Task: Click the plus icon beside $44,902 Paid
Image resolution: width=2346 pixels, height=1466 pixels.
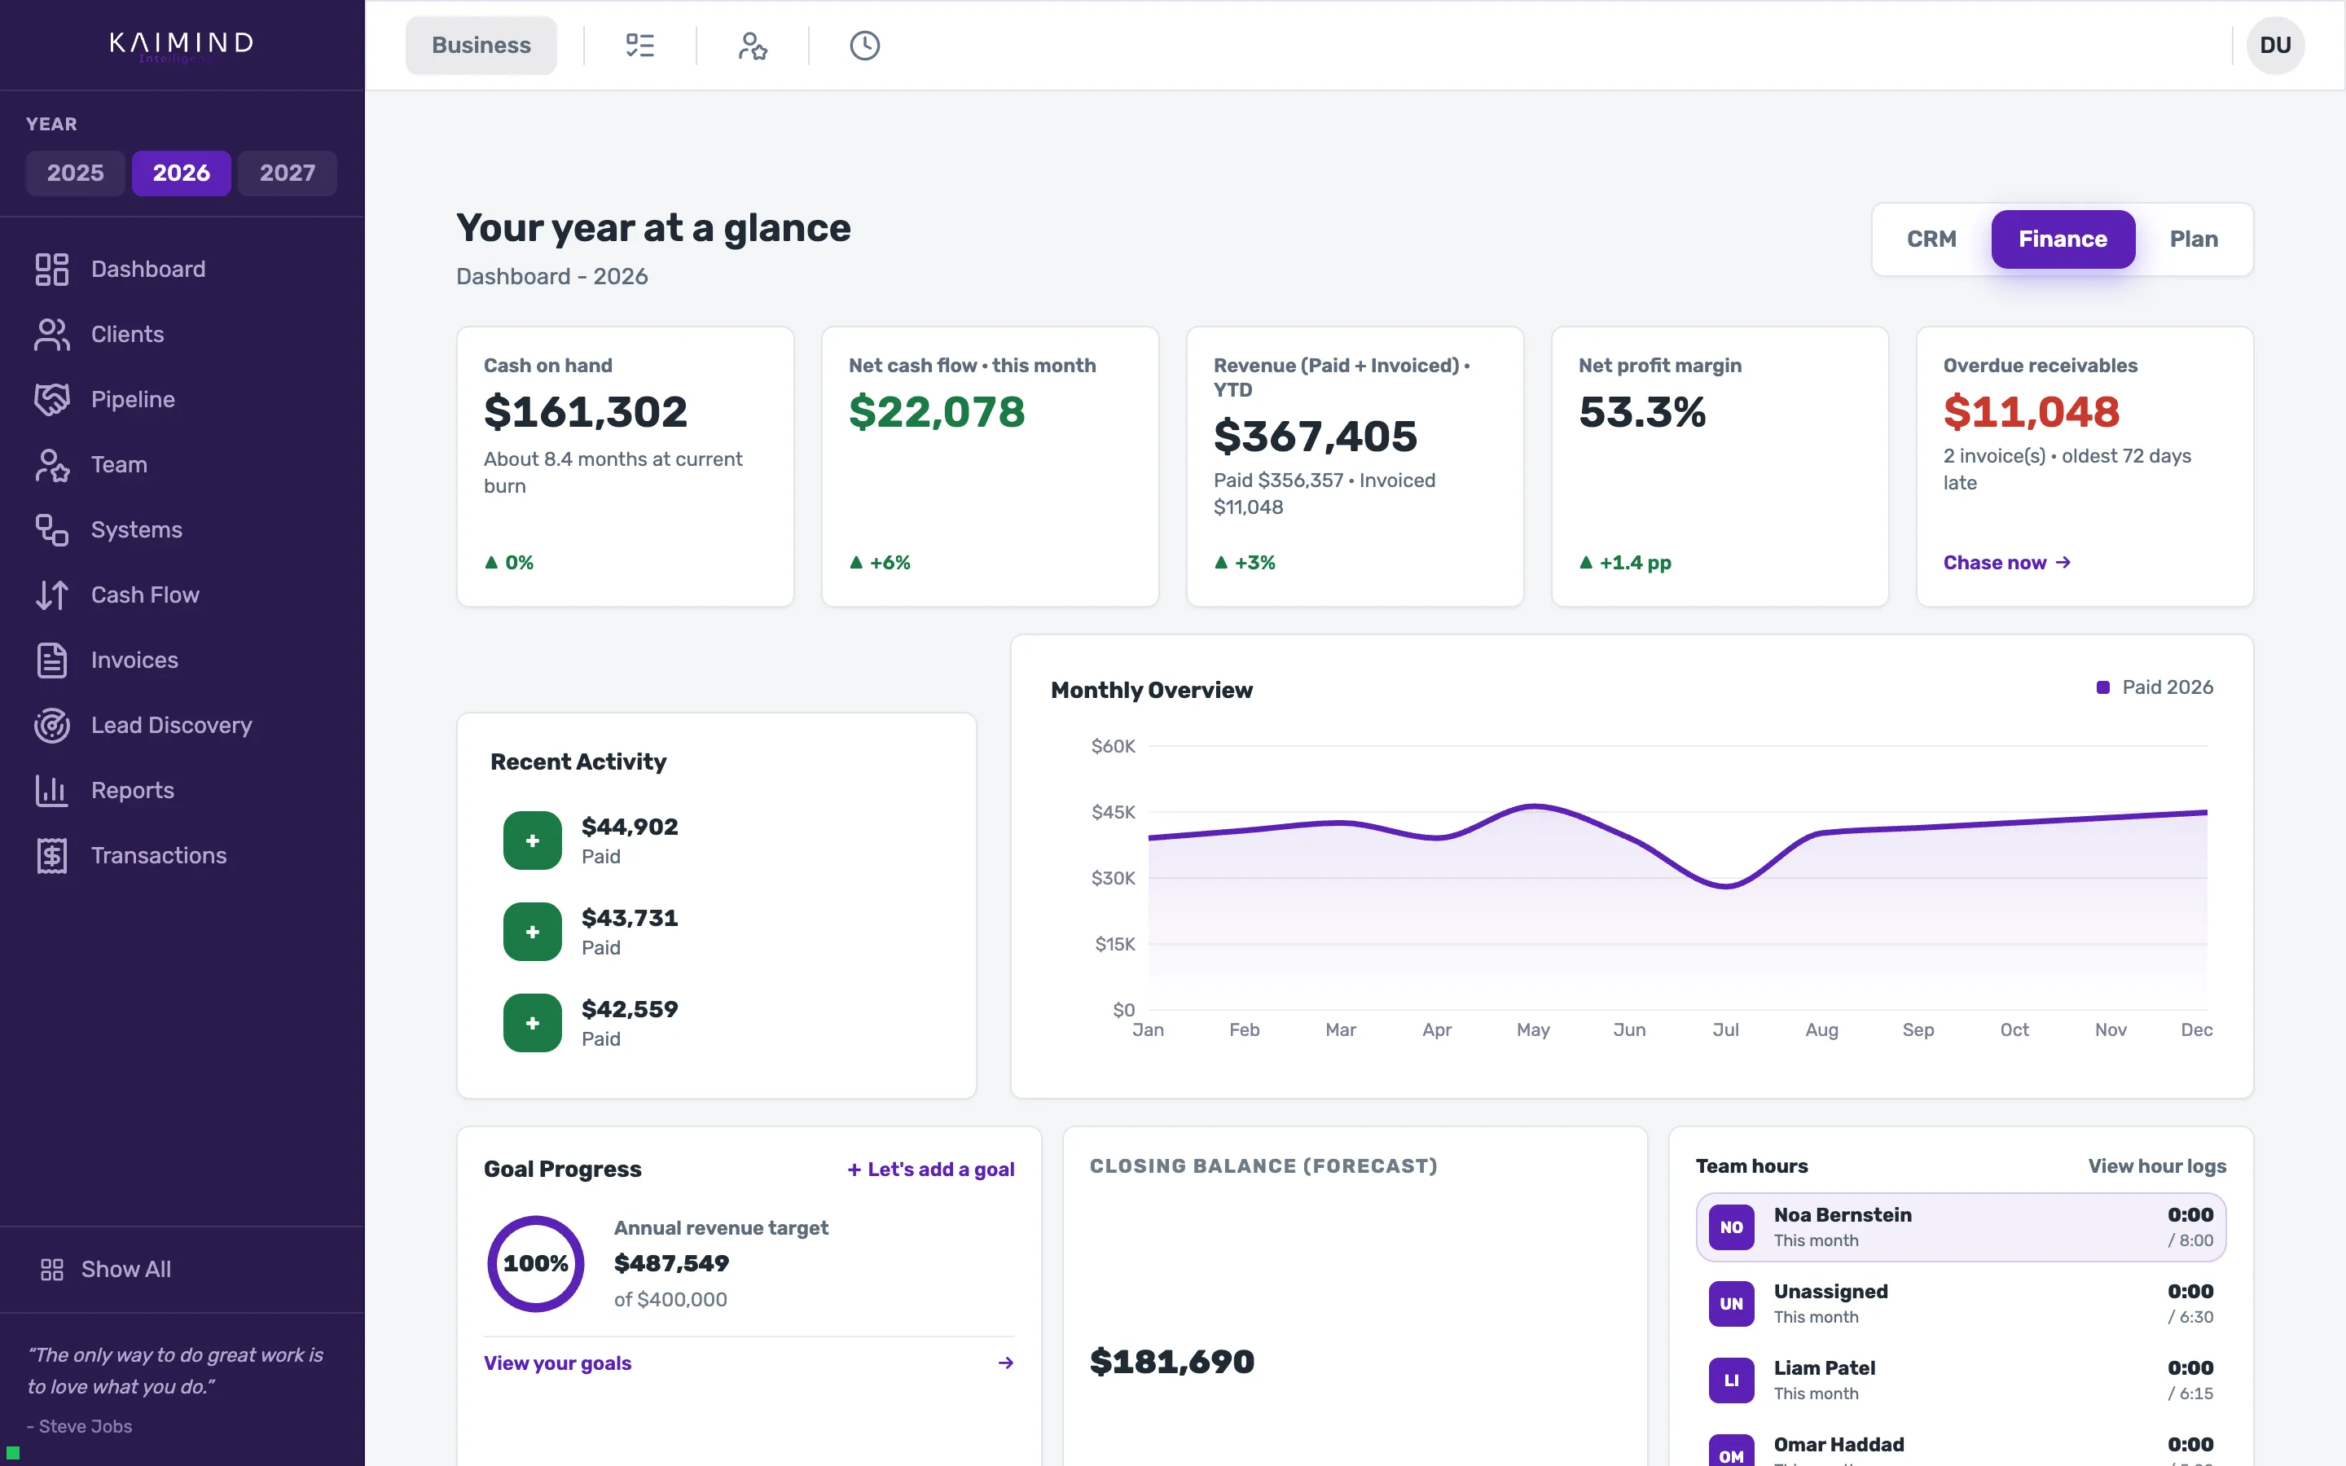Action: click(532, 841)
